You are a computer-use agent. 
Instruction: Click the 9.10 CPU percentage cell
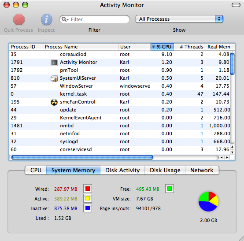(x=166, y=54)
